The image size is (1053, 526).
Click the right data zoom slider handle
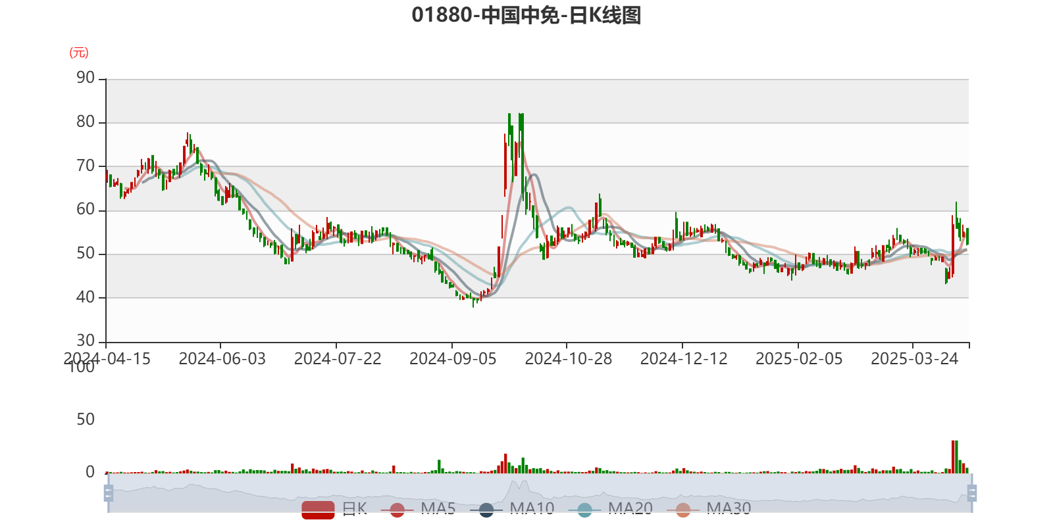pyautogui.click(x=971, y=493)
